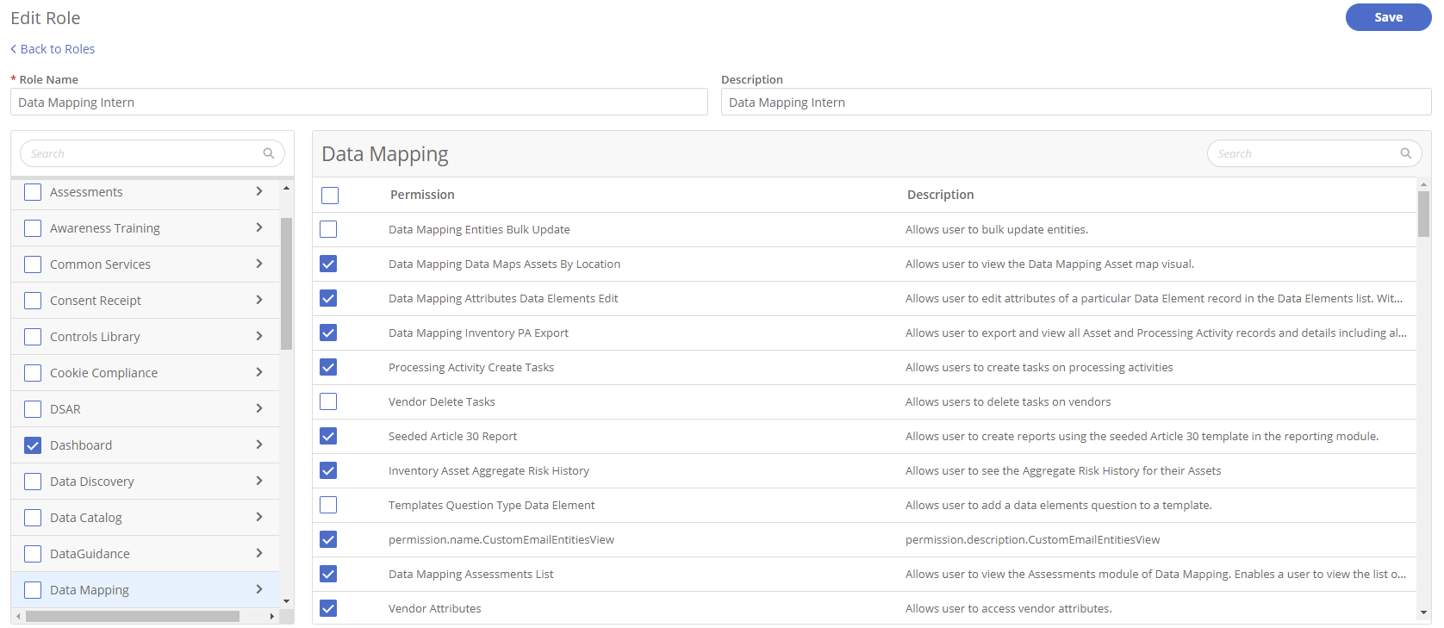The image size is (1444, 628).
Task: Click the permissions table scroll-down arrow
Action: click(x=1423, y=612)
